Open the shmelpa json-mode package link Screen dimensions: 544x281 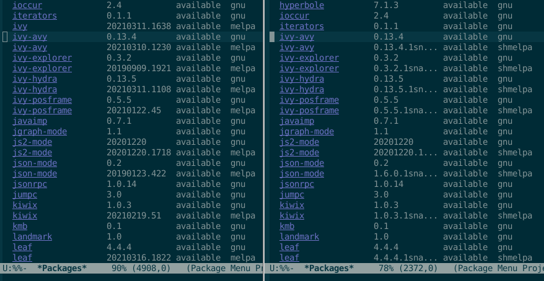tap(302, 173)
